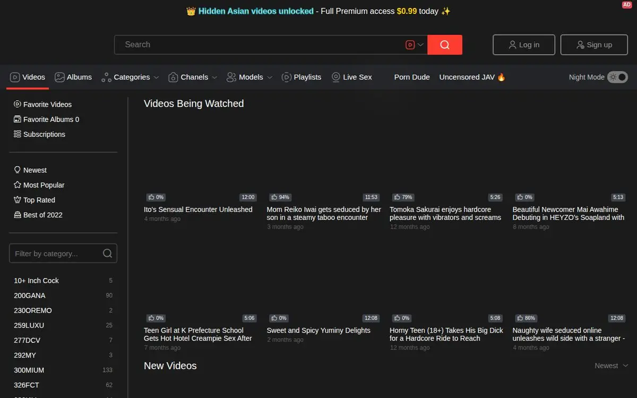Open Favorite Videos link in sidebar
637x398 pixels.
pos(42,105)
